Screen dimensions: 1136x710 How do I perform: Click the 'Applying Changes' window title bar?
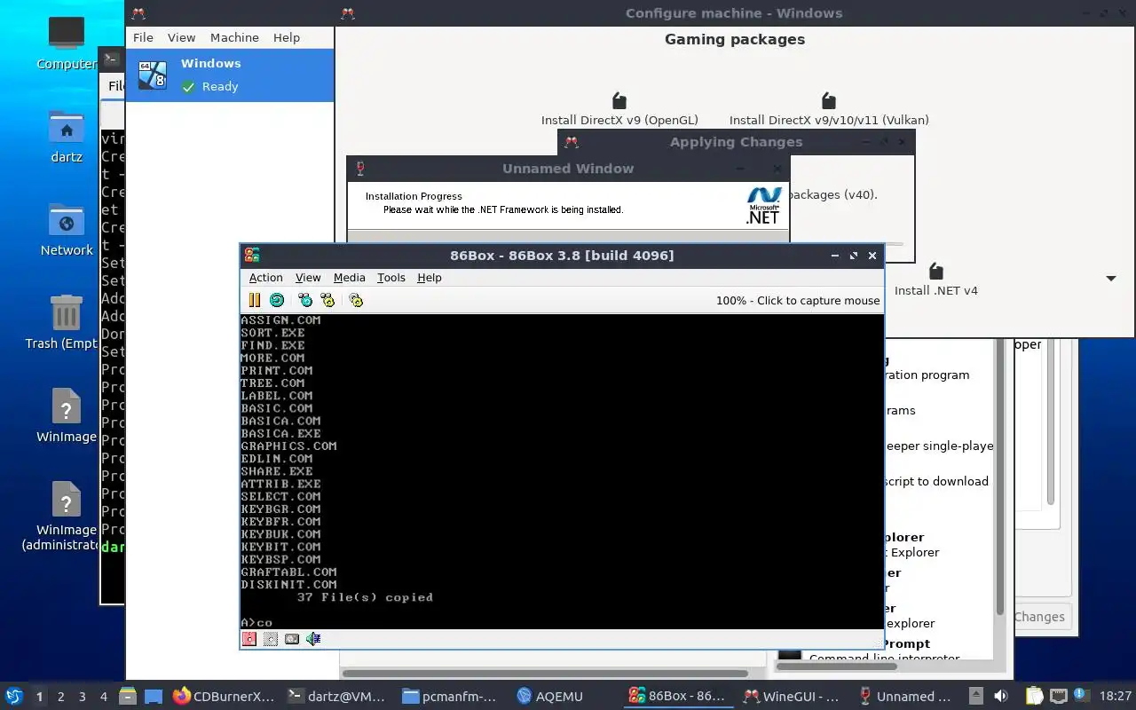[x=736, y=142]
